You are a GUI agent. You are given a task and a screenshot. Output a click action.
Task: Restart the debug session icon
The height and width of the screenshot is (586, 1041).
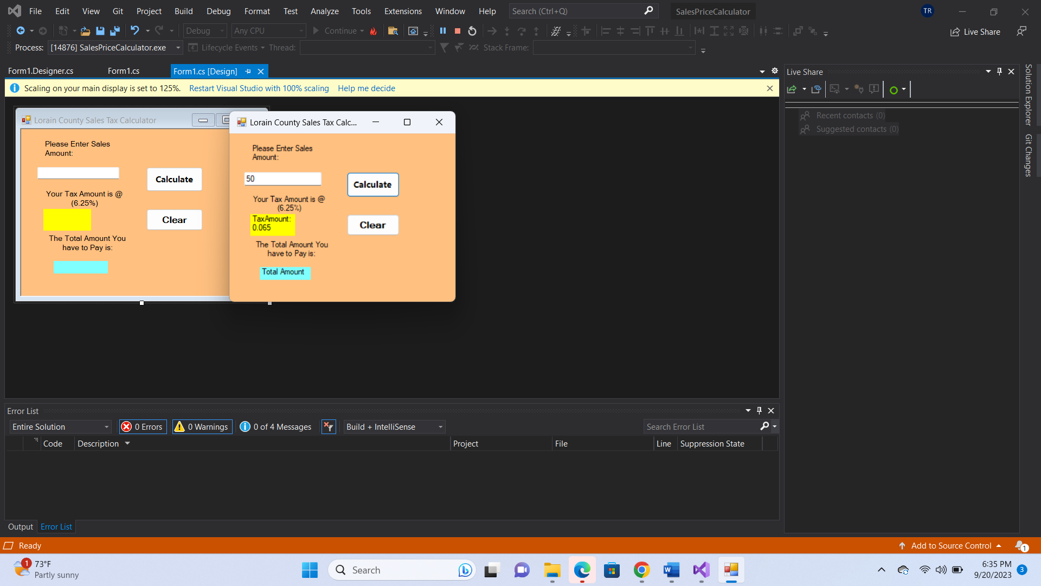point(472,31)
